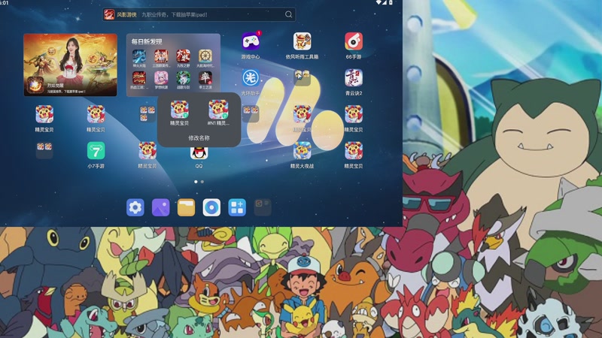Open leftmost 精灵宝贝 below the banner ad
602x338 pixels.
[x=44, y=114]
